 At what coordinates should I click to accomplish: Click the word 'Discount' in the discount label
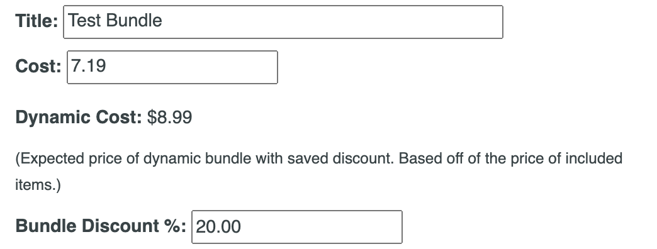point(120,226)
